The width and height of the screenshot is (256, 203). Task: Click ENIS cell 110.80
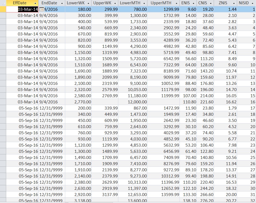tap(188, 102)
